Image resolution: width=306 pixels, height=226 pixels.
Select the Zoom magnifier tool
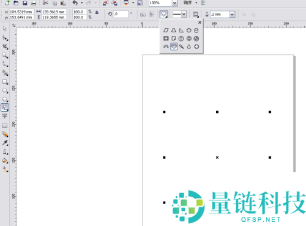tap(5, 55)
